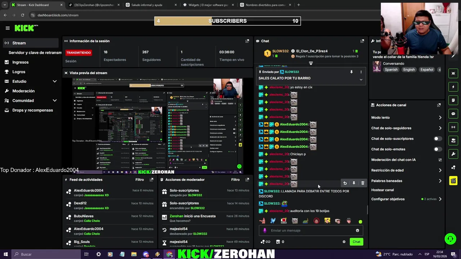Open Chat de solo-seguidores arrow
The height and width of the screenshot is (259, 461).
tap(440, 128)
